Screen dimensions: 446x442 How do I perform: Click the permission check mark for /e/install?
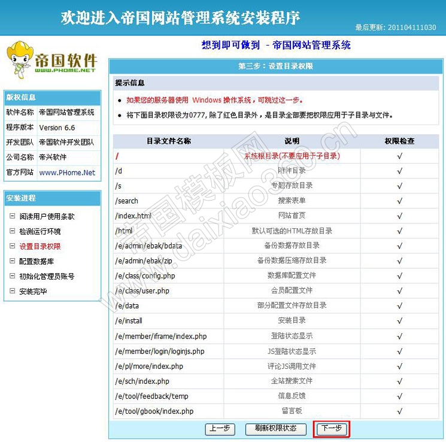click(399, 321)
